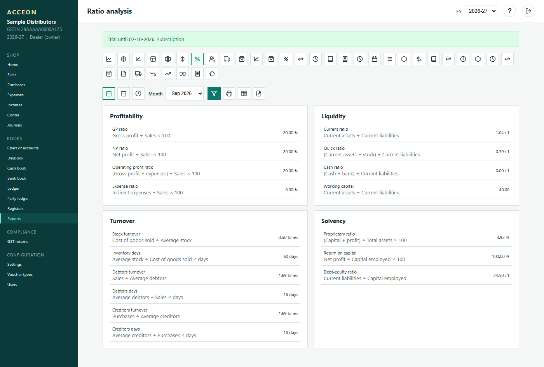Open the trending-up arrow report icon

point(168,74)
